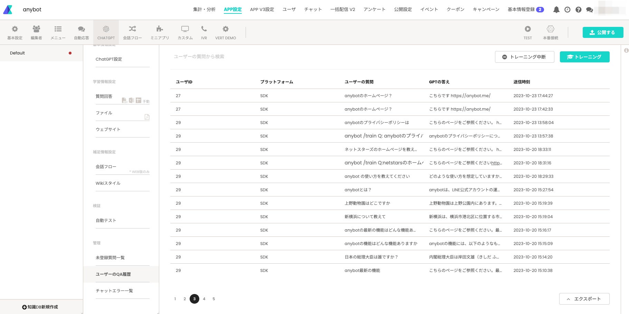Open the clock history icon
The height and width of the screenshot is (314, 629).
click(x=568, y=10)
